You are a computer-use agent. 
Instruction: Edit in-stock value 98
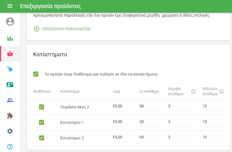click(150, 107)
